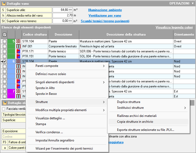This screenshot has height=153, width=196.
Task: Choose Copia struttura in archivio
Action: 135,122
